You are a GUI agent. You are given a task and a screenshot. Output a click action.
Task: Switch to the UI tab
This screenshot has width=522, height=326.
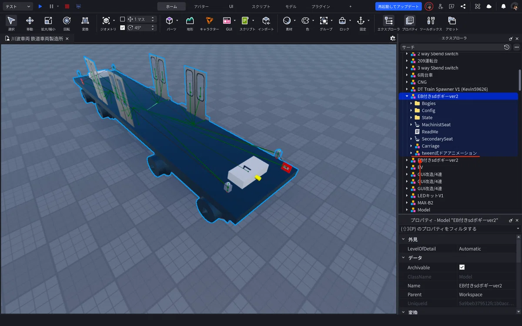(x=231, y=7)
